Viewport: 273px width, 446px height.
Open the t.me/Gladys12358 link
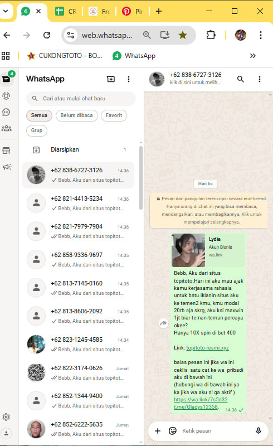pos(196,407)
